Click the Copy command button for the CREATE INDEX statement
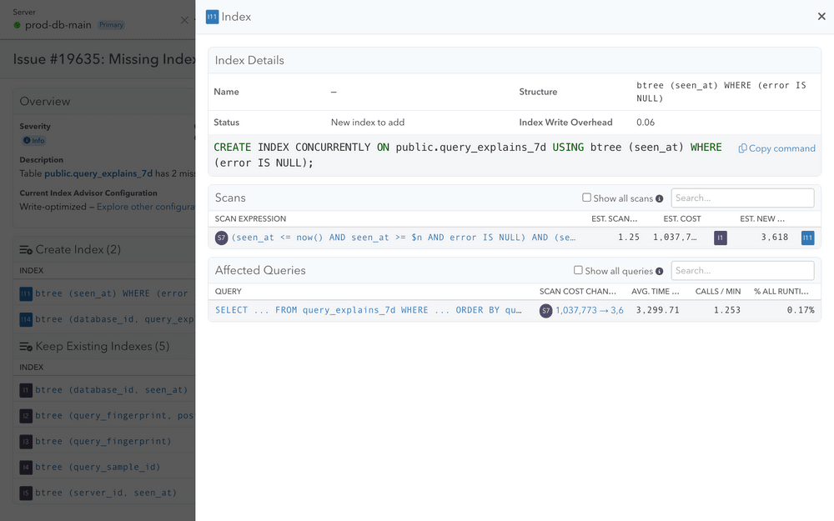Screen dimensions: 834x521 (776, 148)
